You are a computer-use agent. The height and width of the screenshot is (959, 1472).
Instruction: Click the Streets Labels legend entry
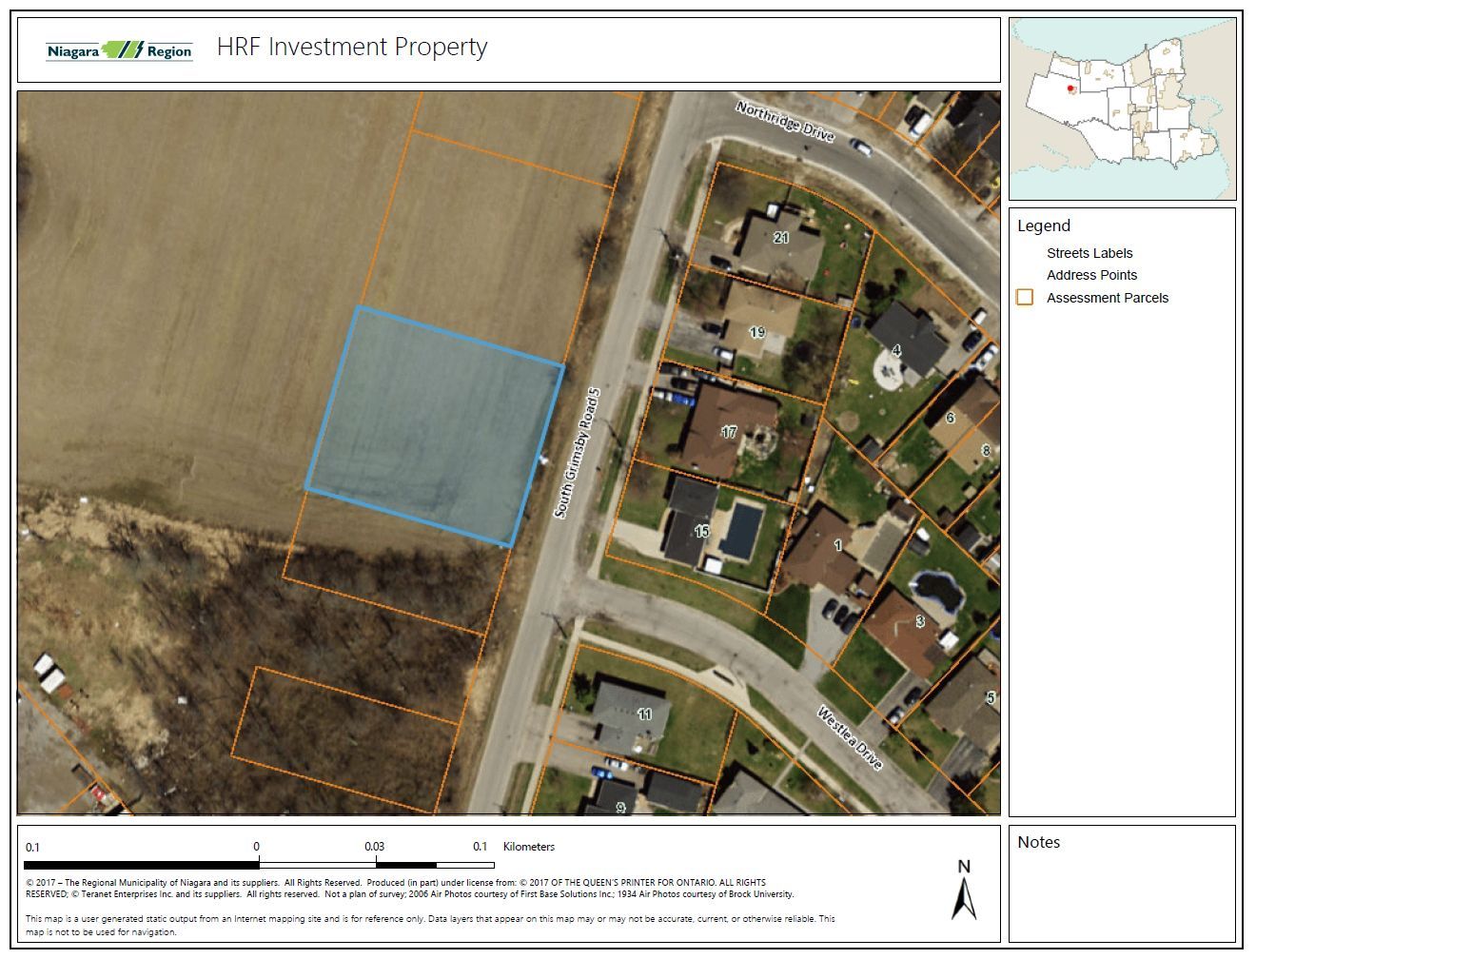point(1089,253)
